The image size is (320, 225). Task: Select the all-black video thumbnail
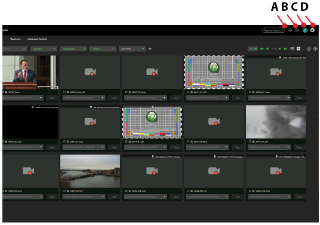(x=30, y=122)
